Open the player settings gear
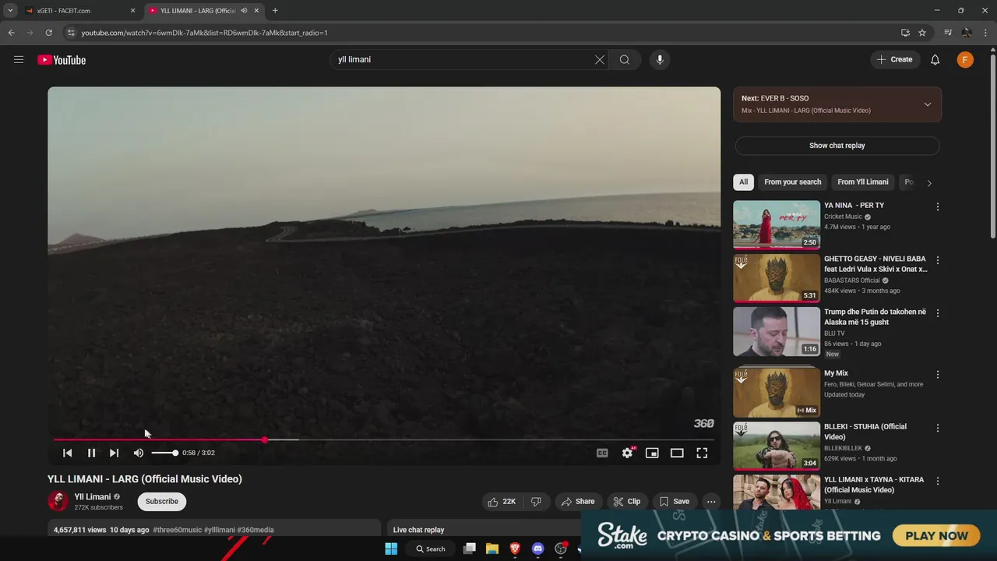 coord(627,453)
